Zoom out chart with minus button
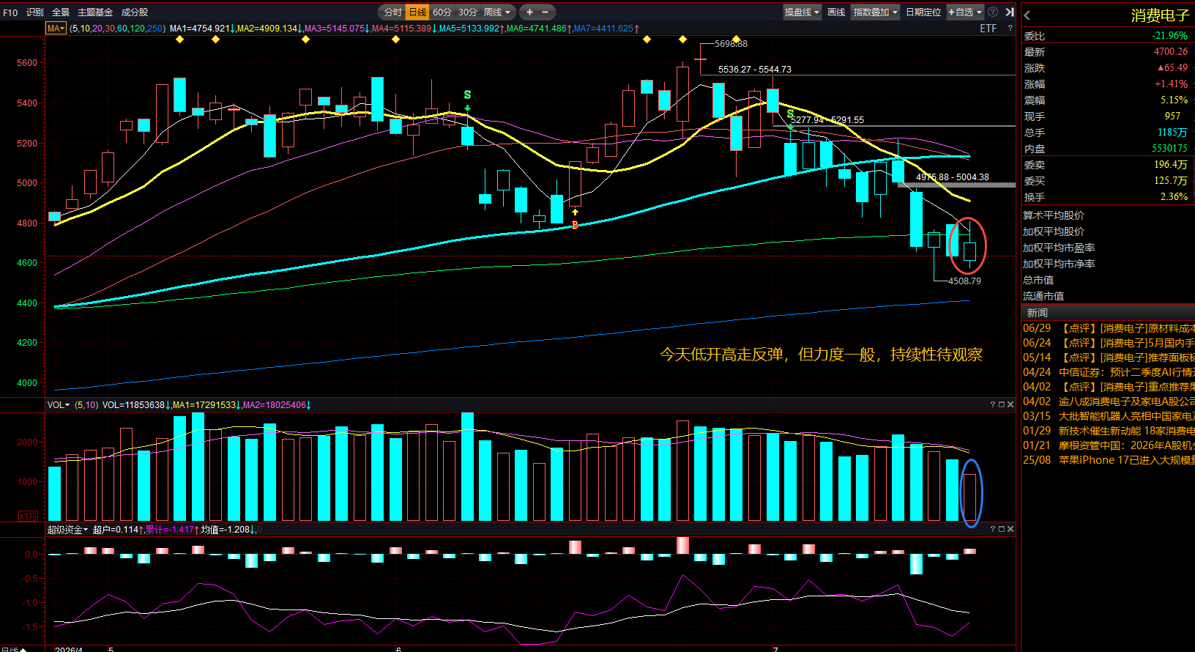The width and height of the screenshot is (1195, 652). pyautogui.click(x=545, y=12)
